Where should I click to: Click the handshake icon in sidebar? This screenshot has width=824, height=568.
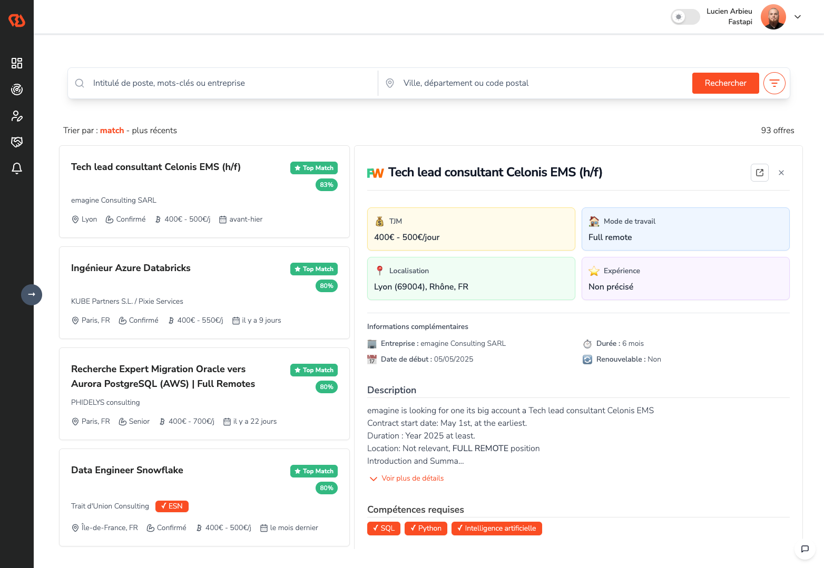[x=17, y=142]
